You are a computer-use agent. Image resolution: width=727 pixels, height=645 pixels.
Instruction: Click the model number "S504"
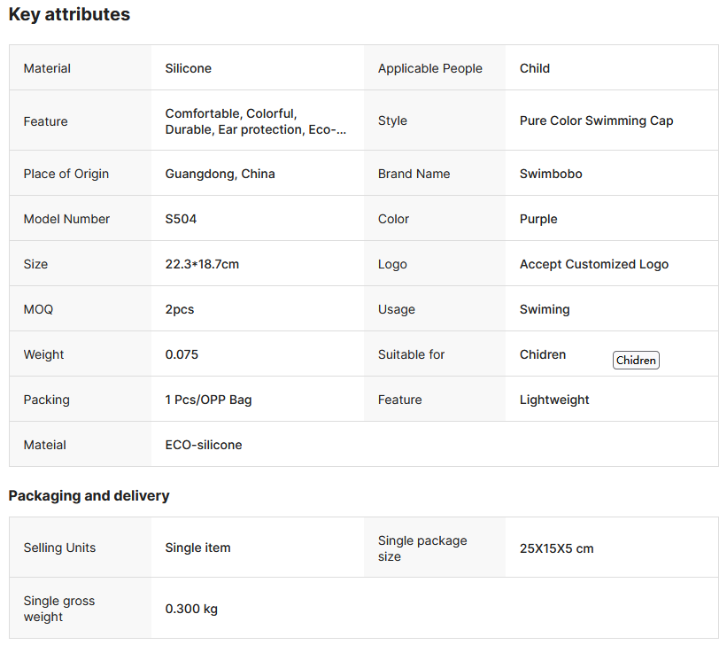click(x=181, y=219)
